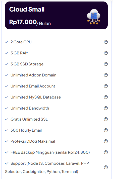This screenshot has width=113, height=179.
Task: Click the question mark beside Unlimited Bandwidth
Action: tap(106, 108)
